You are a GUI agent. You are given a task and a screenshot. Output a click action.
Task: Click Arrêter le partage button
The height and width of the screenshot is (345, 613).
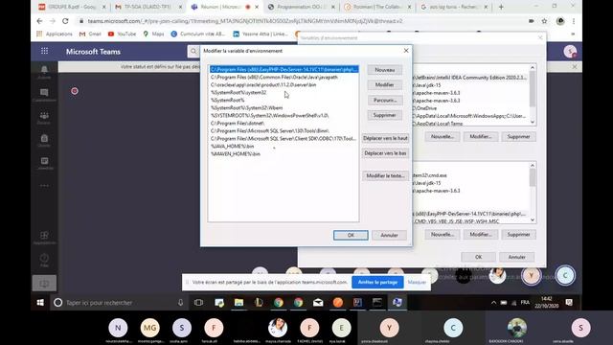pyautogui.click(x=377, y=282)
